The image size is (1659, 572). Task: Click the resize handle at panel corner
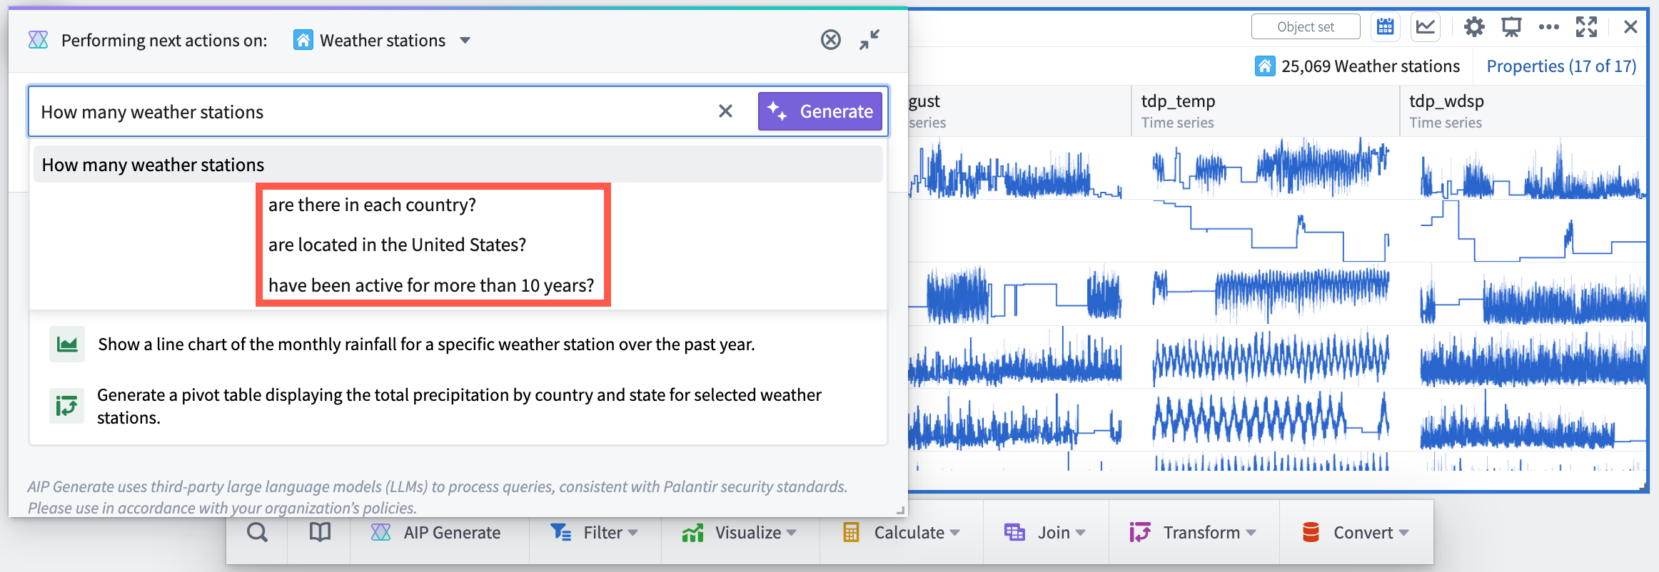click(901, 510)
